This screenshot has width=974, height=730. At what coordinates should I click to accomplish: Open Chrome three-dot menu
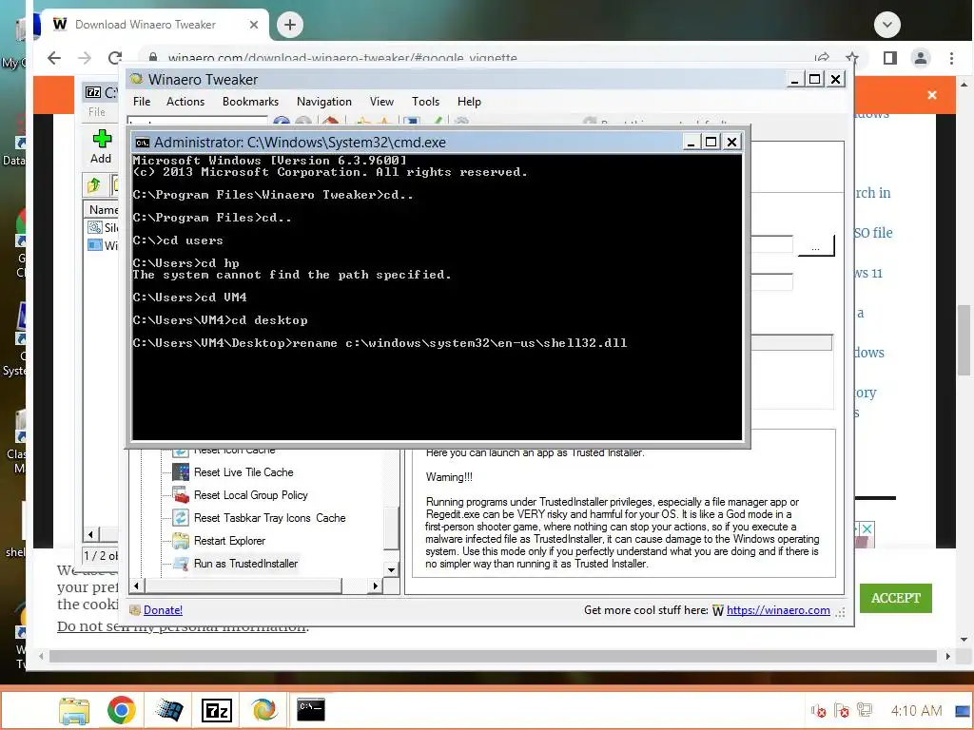coord(951,58)
